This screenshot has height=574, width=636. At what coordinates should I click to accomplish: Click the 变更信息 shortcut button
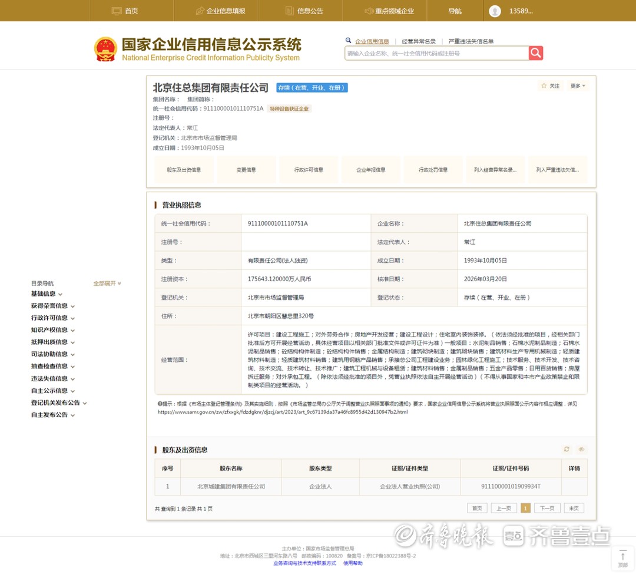(246, 170)
